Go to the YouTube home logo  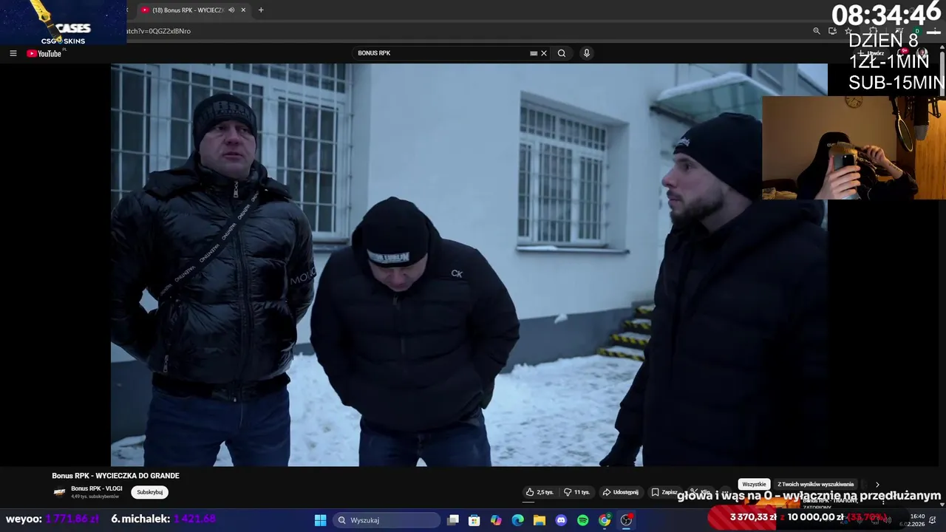[x=44, y=53]
